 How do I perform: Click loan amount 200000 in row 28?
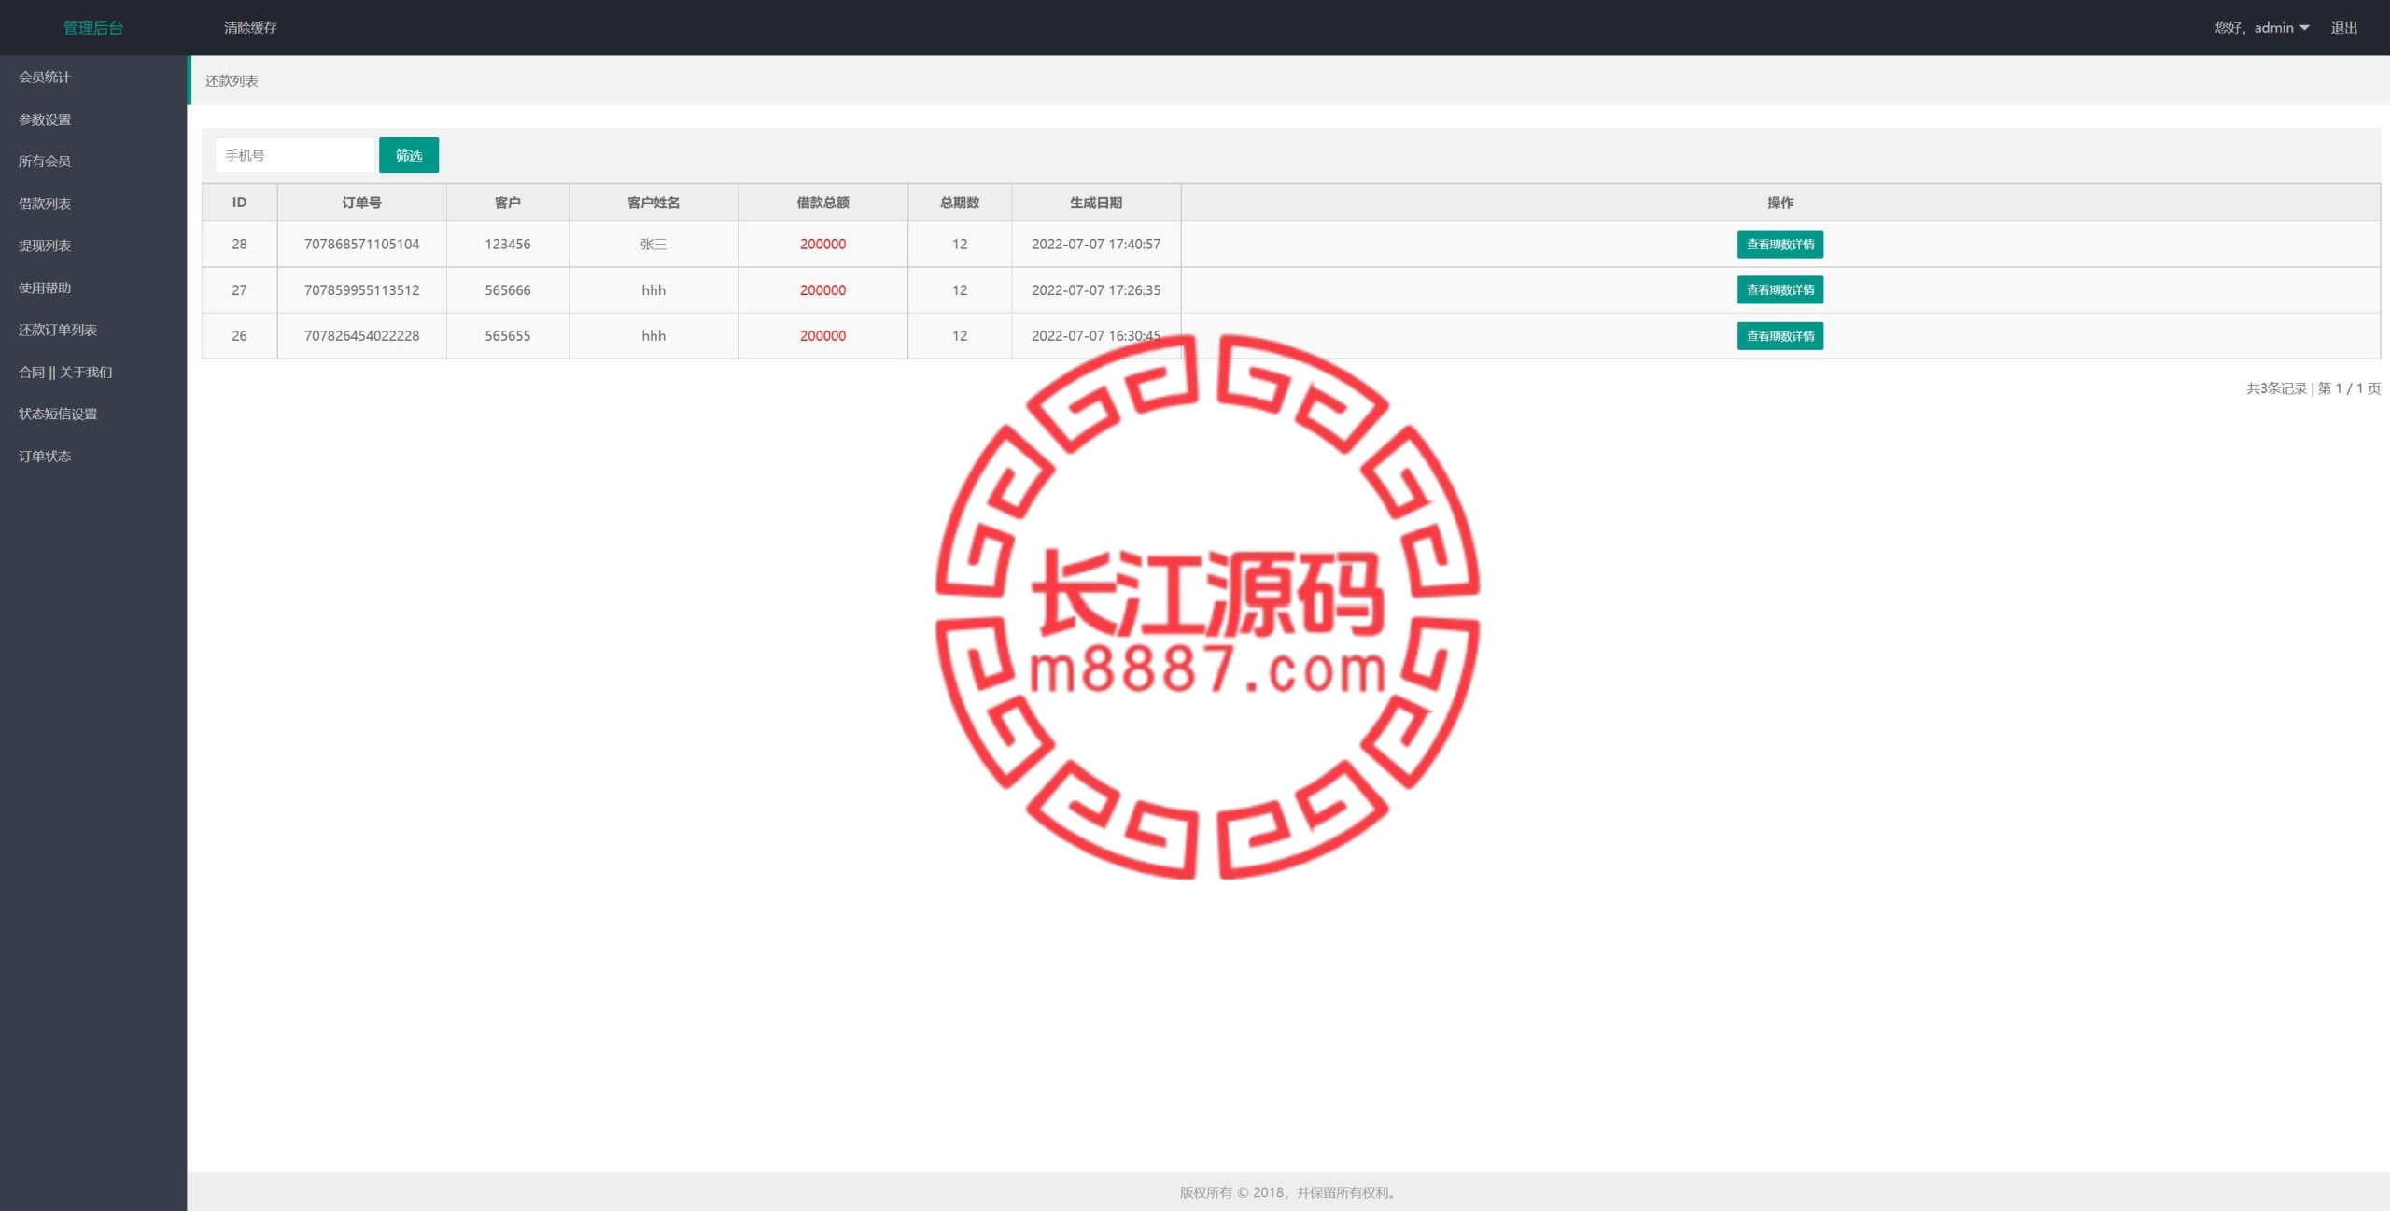coord(822,245)
